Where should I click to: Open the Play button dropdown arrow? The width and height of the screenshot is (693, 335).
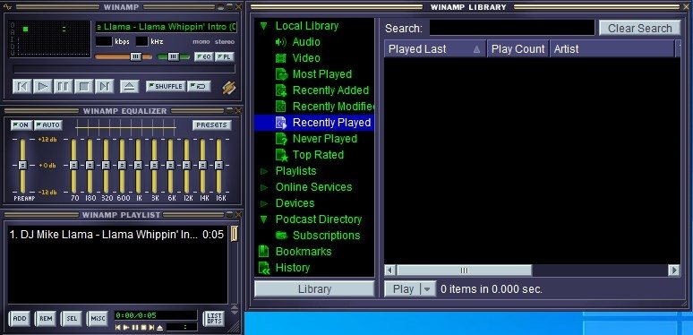(x=427, y=289)
